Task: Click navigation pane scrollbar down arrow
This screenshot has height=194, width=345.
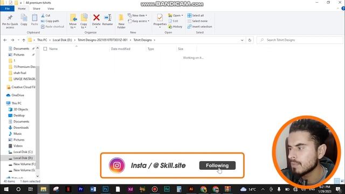Action: (x=37, y=176)
